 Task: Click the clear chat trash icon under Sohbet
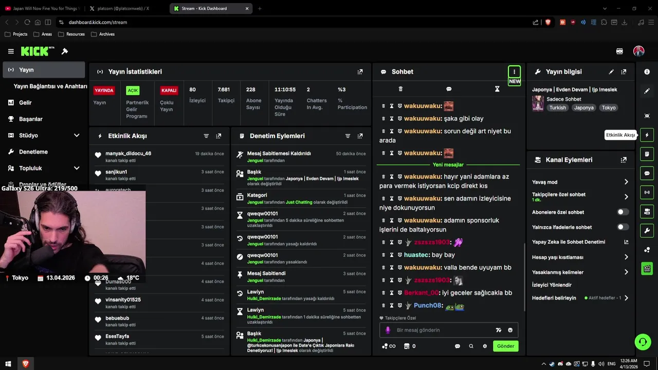click(x=400, y=89)
